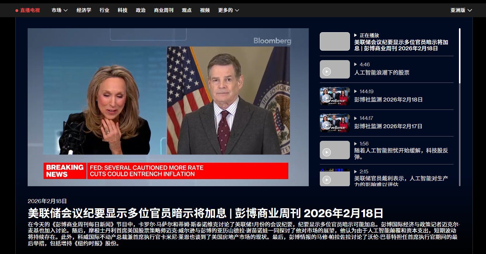Expand the 市场 dropdown menu
486x254 pixels.
click(x=60, y=10)
